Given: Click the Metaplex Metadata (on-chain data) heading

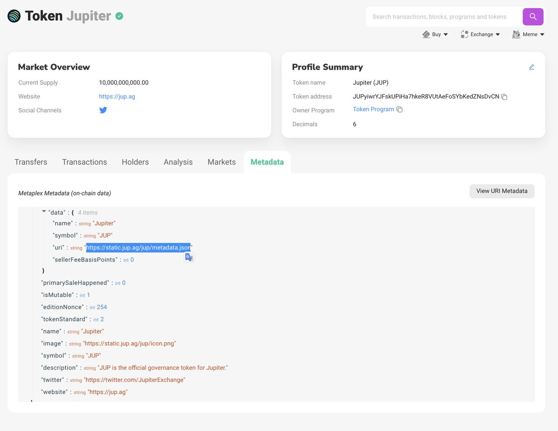Looking at the screenshot, I should coord(65,193).
